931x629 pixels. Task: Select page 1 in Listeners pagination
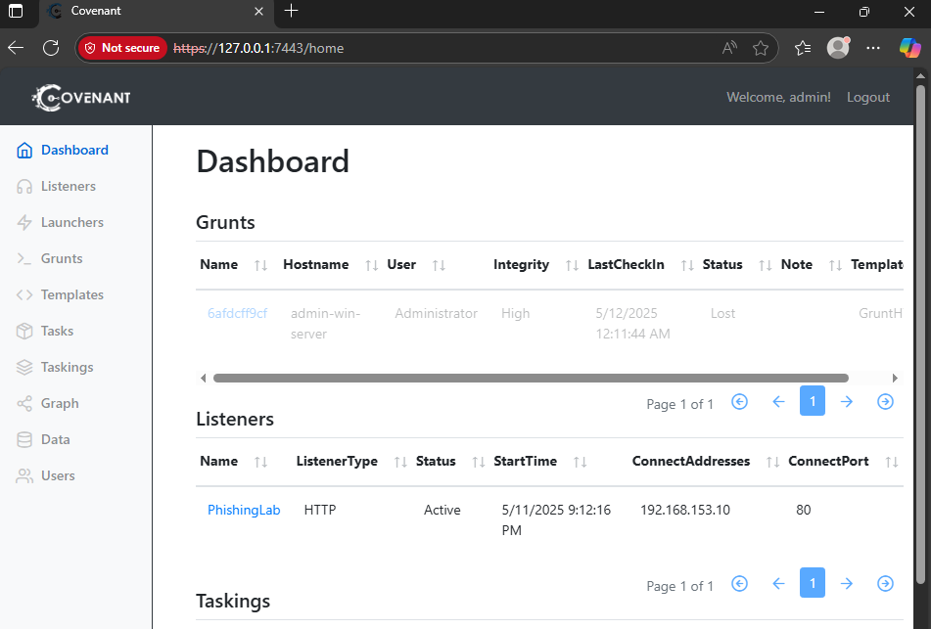(813, 583)
